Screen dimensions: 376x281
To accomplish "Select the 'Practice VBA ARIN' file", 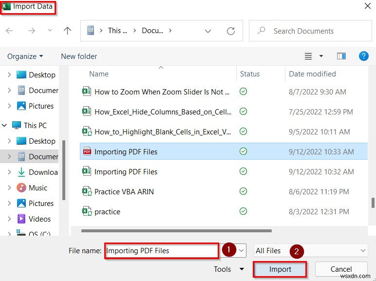I will pos(124,191).
